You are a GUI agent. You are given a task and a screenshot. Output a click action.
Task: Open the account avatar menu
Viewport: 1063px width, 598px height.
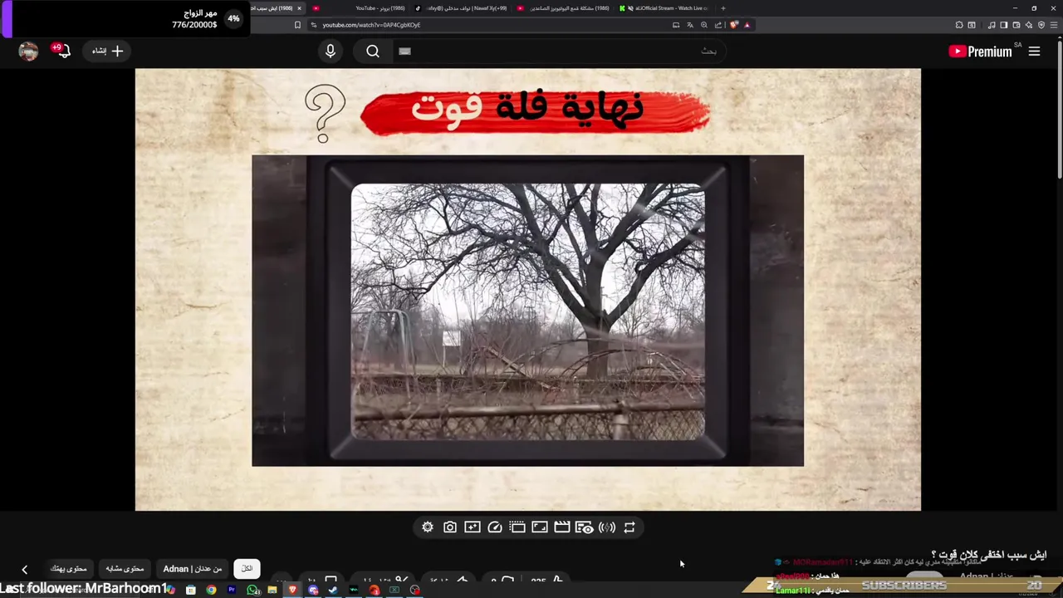click(x=28, y=51)
